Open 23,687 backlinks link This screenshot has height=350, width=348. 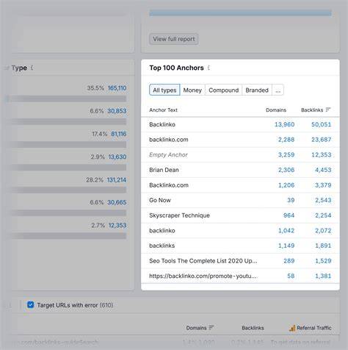tap(321, 140)
